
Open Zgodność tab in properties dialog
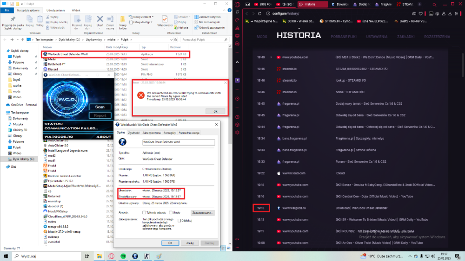pyautogui.click(x=134, y=133)
